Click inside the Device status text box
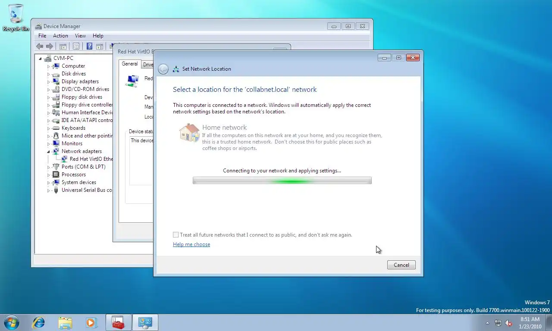The width and height of the screenshot is (552, 331). coord(141,160)
